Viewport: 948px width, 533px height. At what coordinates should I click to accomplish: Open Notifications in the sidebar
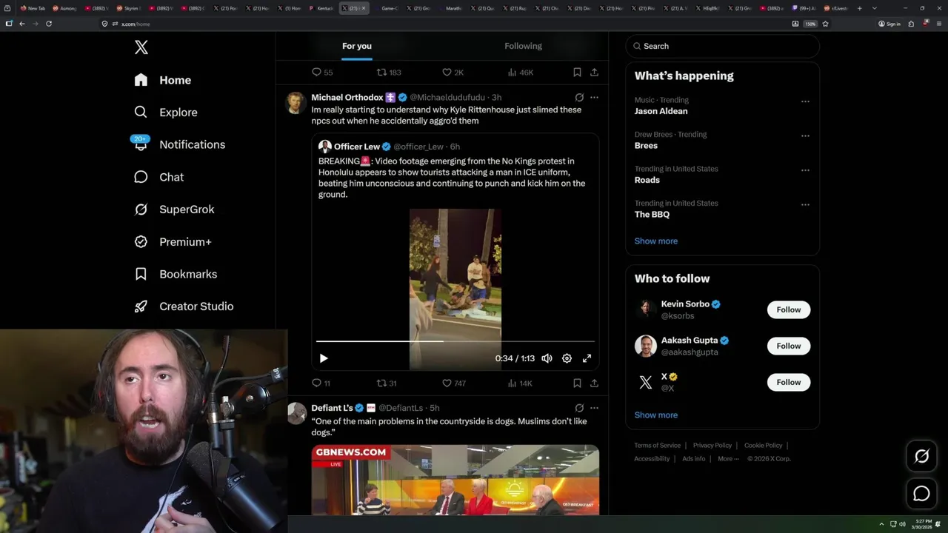[x=179, y=144]
